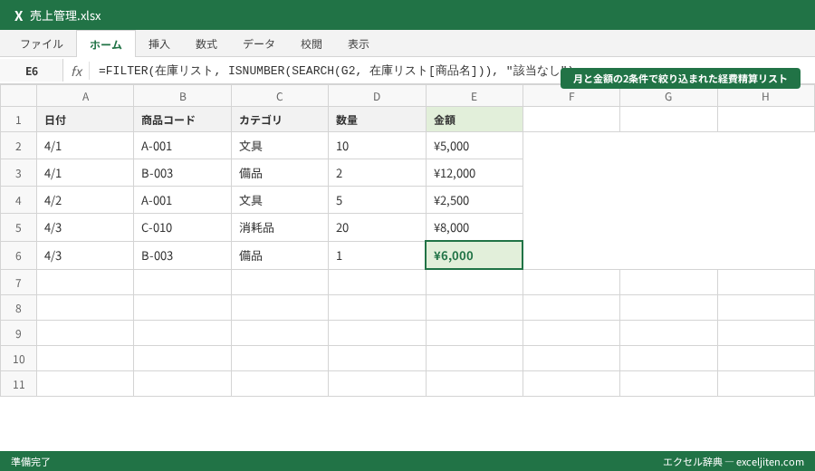Select column E header
Viewport: 815px width, 471px height.
pos(474,97)
